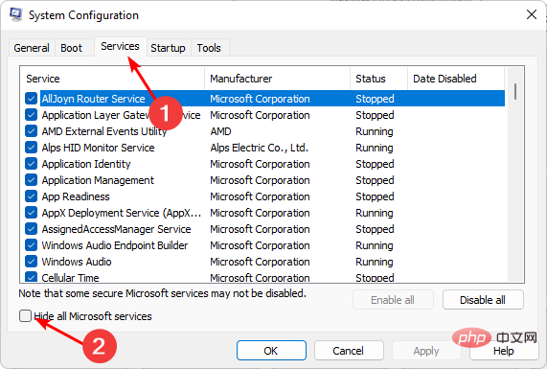Uncheck the AMD External Events Utility checkbox

[x=31, y=131]
